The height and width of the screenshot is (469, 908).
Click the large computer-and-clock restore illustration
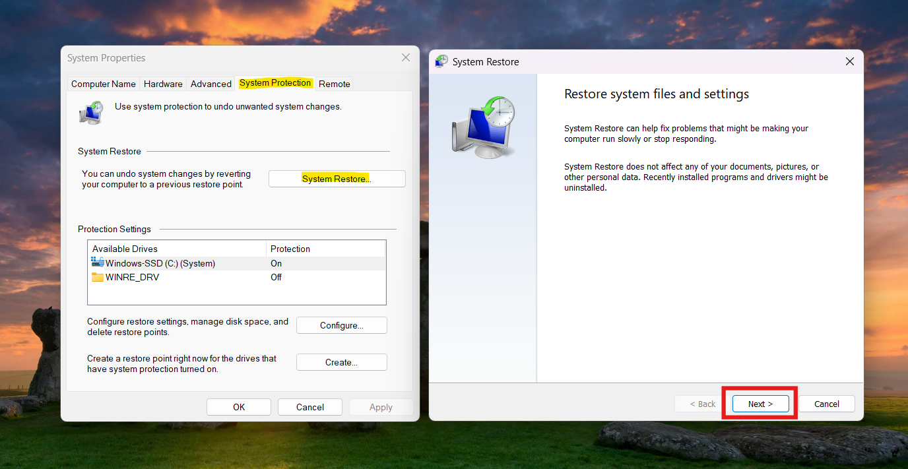[484, 127]
